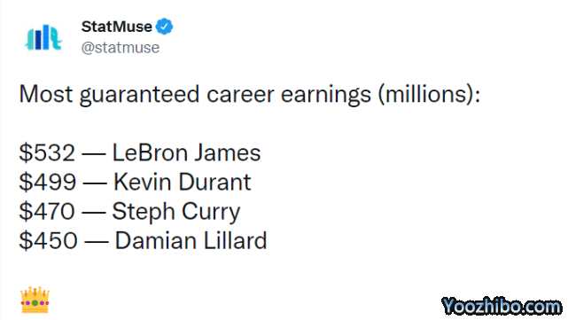Click the $450 earnings figure
Image resolution: width=568 pixels, height=320 pixels.
pyautogui.click(x=48, y=240)
